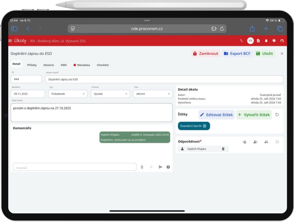294x222 pixels.
Task: Open the VK user avatar menu
Action: point(250,41)
